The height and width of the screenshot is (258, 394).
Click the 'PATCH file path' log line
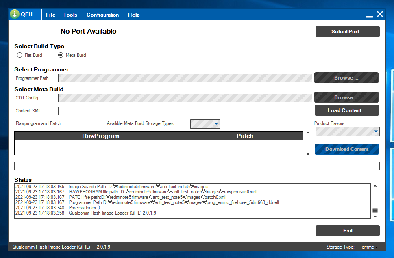(x=120, y=197)
